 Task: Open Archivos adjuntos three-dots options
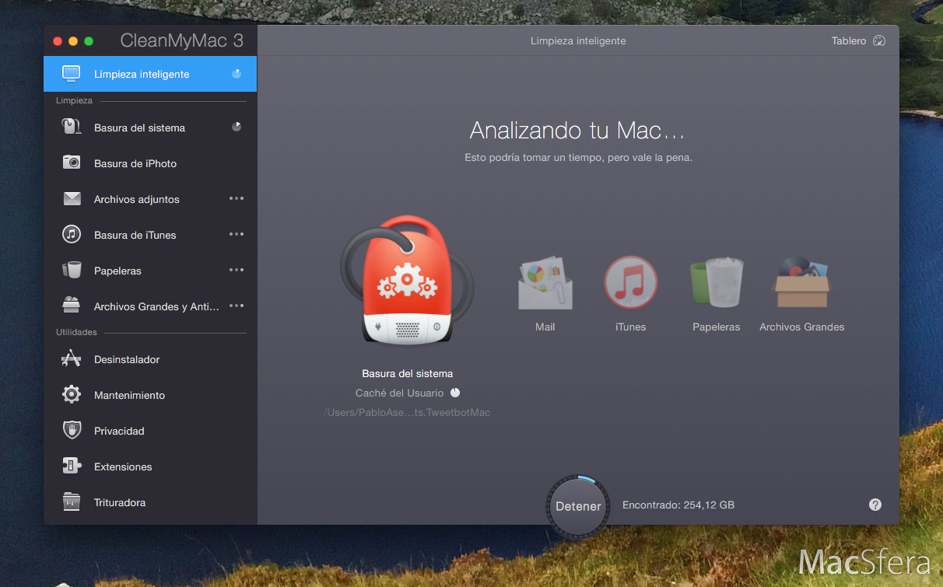tap(237, 199)
